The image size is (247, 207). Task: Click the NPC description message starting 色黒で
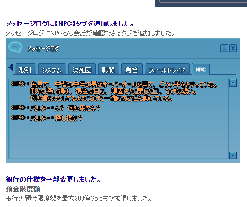pyautogui.click(x=113, y=91)
